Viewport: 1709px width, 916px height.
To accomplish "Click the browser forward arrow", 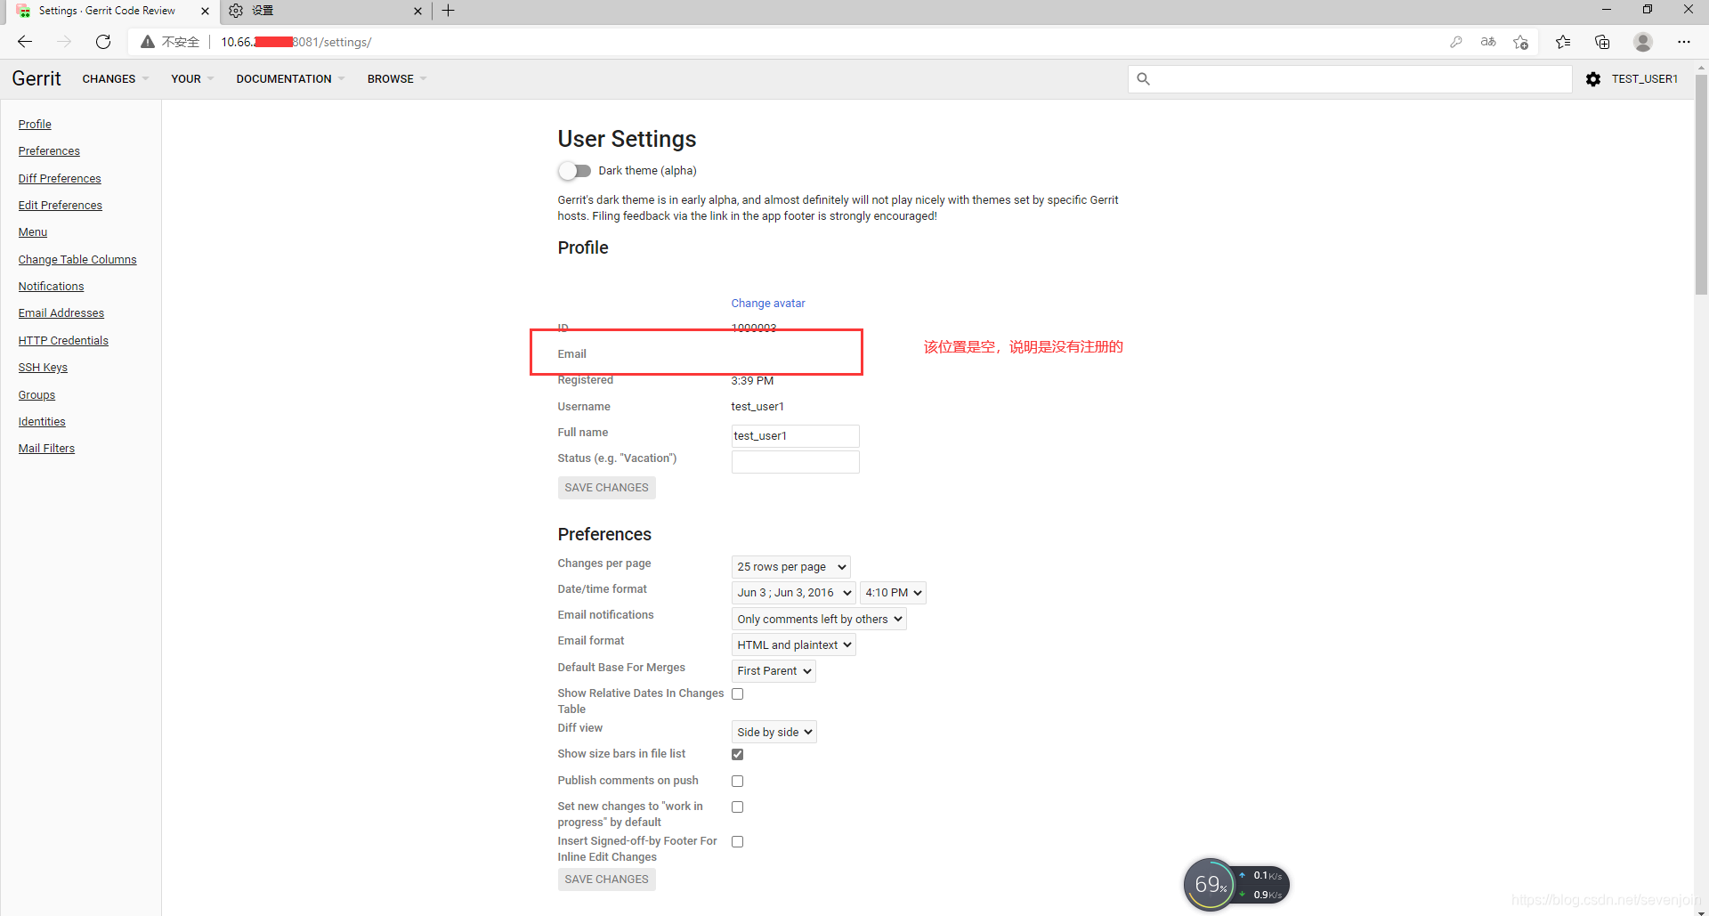I will pyautogui.click(x=64, y=42).
